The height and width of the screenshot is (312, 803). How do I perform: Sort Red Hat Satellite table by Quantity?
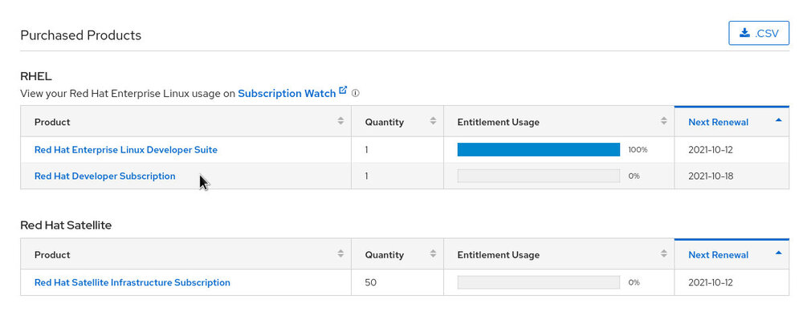[x=397, y=254]
